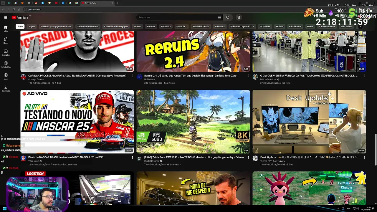Select the Notícias chip
Viewport: 377px width, 212px height.
pos(151,26)
